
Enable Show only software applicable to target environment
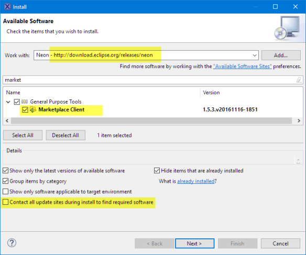[5, 192]
